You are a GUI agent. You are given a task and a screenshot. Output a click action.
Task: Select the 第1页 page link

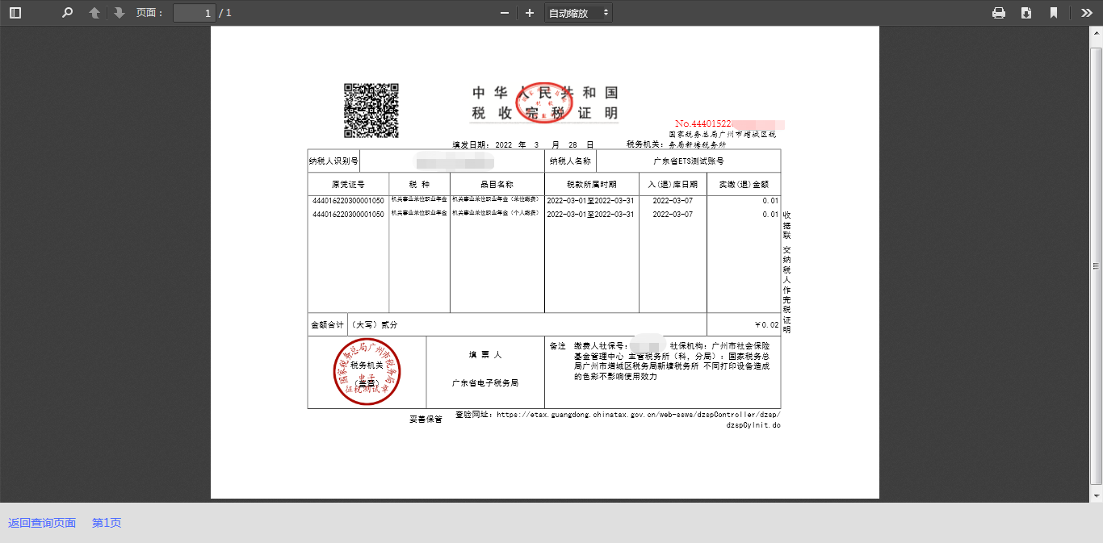[107, 523]
